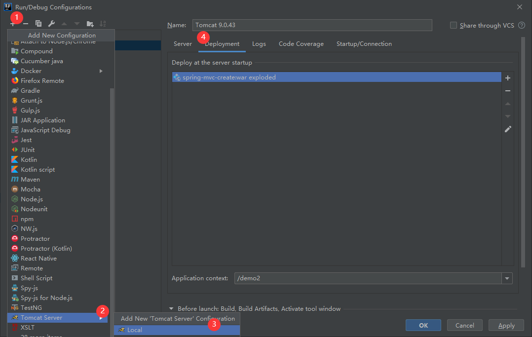Click the help icon beside Share through VCS
The image size is (532, 337).
[x=522, y=25]
